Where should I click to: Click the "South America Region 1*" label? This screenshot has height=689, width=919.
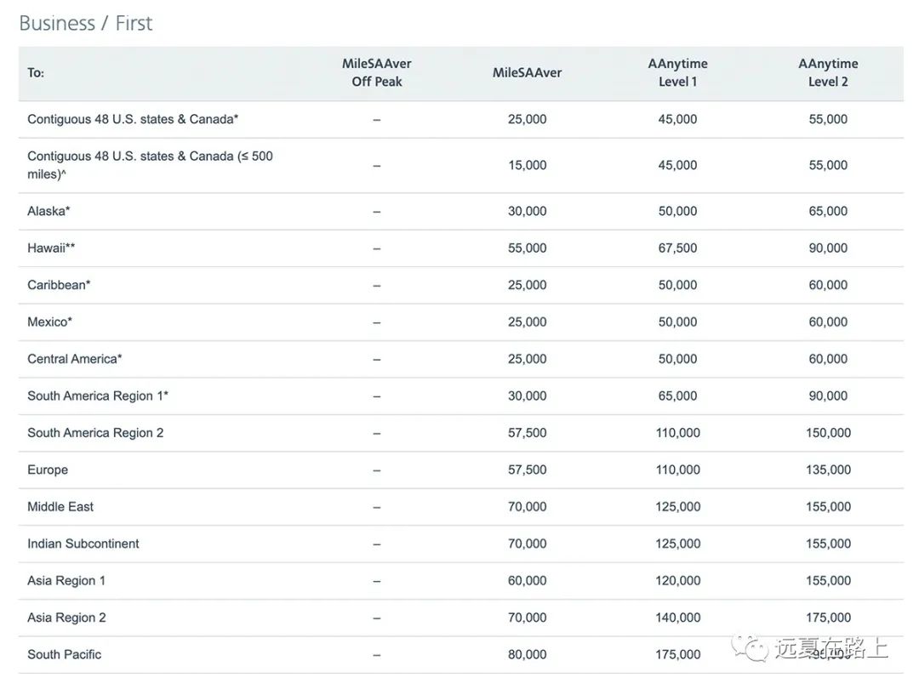[x=98, y=396]
